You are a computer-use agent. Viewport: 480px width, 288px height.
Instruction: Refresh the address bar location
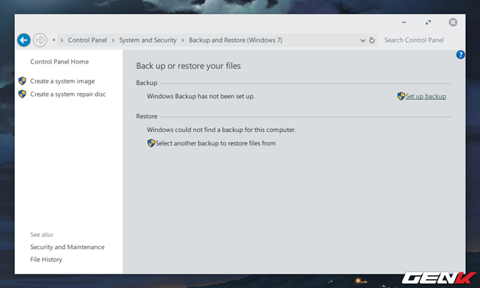point(372,40)
